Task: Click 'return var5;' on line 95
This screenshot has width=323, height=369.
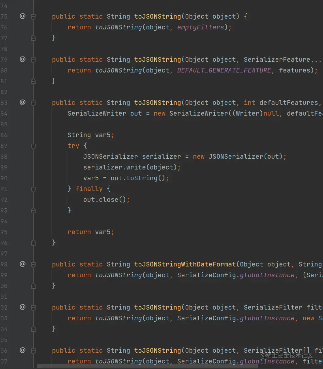Action: [x=91, y=232]
